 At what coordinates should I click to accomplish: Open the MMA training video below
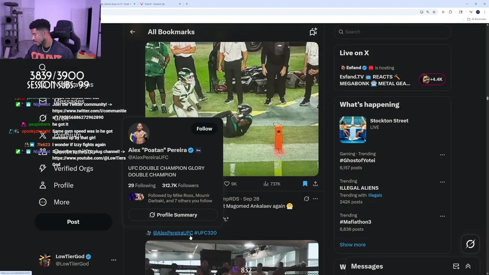pyautogui.click(x=232, y=257)
